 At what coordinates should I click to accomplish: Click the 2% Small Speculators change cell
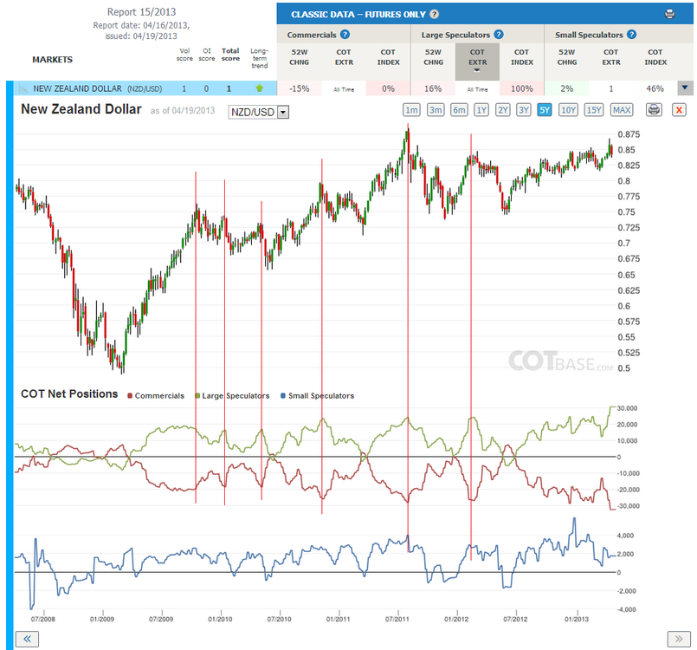pyautogui.click(x=567, y=88)
